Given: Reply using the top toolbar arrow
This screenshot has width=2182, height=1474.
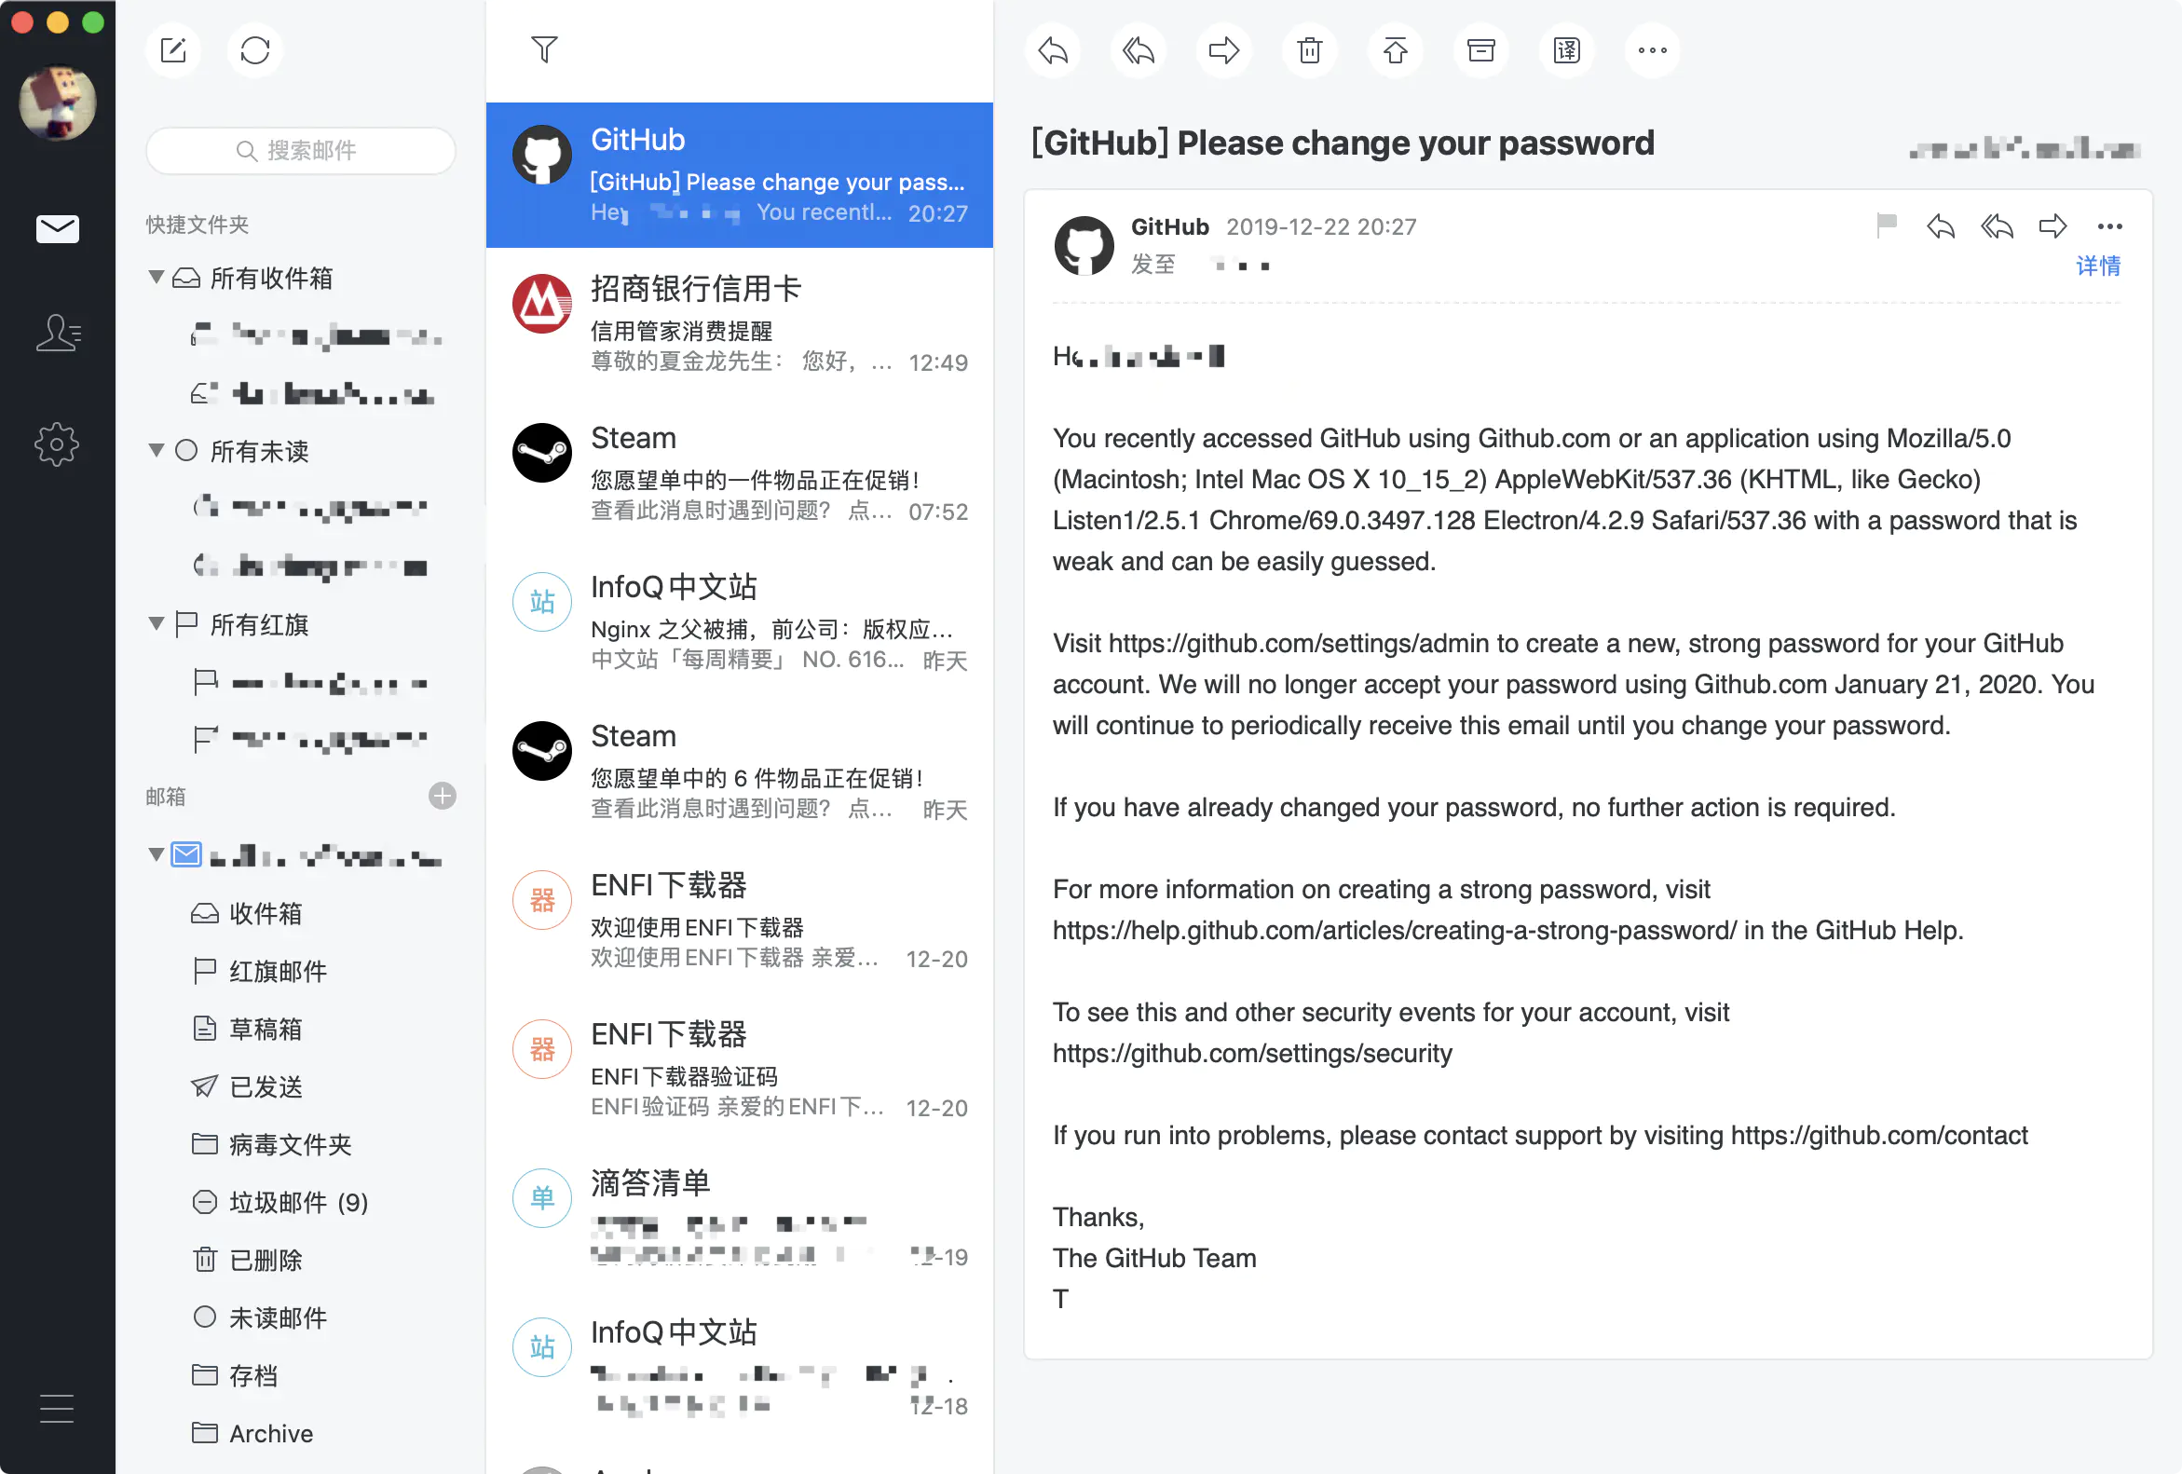Looking at the screenshot, I should 1053,49.
